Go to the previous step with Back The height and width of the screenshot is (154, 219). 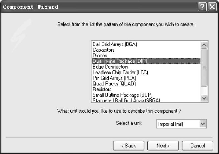pos(129,146)
